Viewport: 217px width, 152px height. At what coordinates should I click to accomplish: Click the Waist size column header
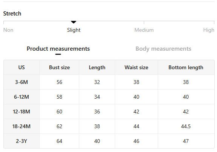point(136,67)
